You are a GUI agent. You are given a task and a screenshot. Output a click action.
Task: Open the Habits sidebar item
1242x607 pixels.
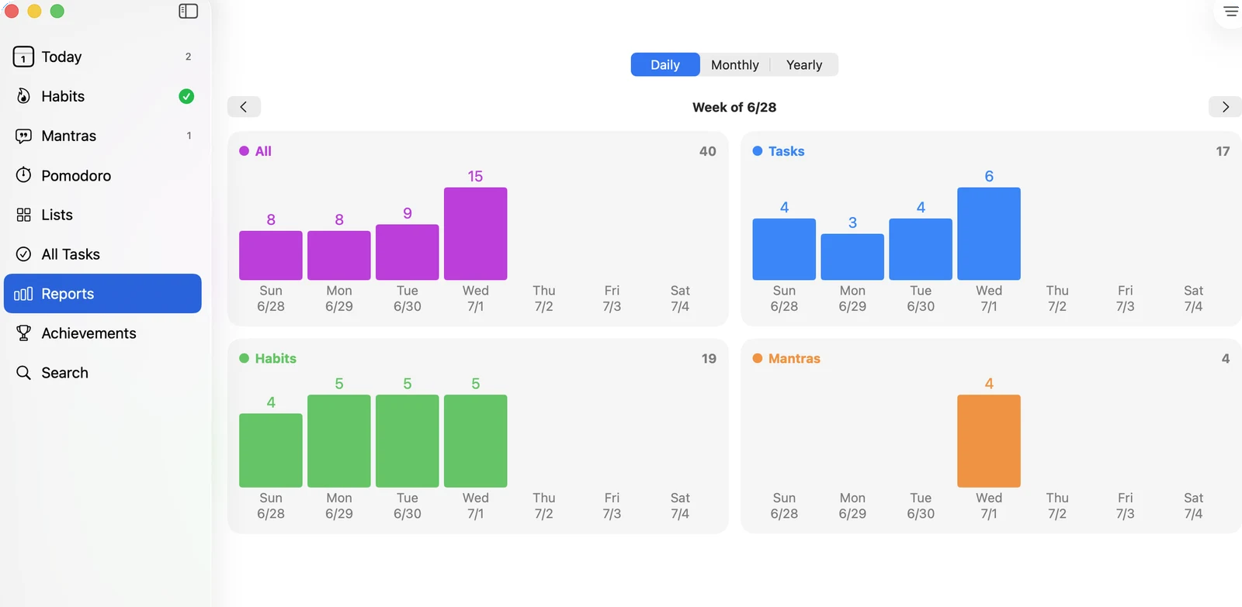coord(102,96)
